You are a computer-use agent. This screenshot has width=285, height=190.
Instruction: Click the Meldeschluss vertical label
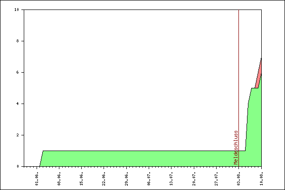tap(236, 147)
